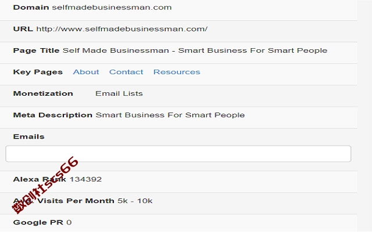
Task: Open the Resources key page link
Action: (x=177, y=72)
